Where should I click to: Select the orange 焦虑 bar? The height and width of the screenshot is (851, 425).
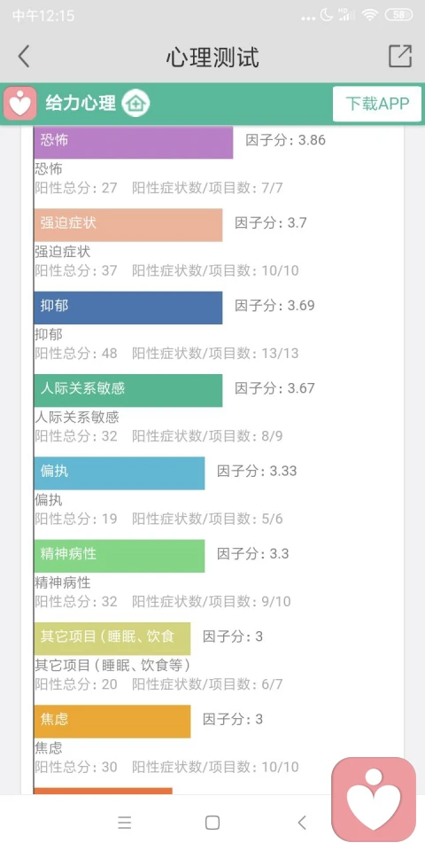[112, 722]
